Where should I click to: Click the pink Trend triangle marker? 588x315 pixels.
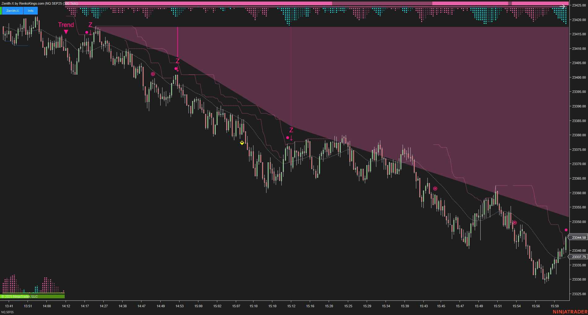(66, 31)
